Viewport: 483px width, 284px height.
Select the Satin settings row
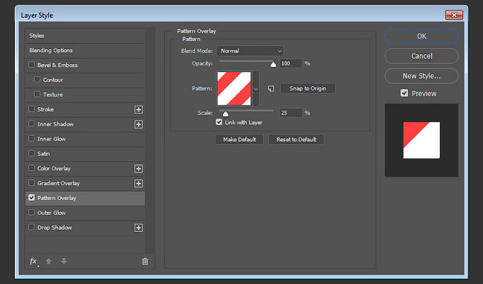(x=85, y=154)
